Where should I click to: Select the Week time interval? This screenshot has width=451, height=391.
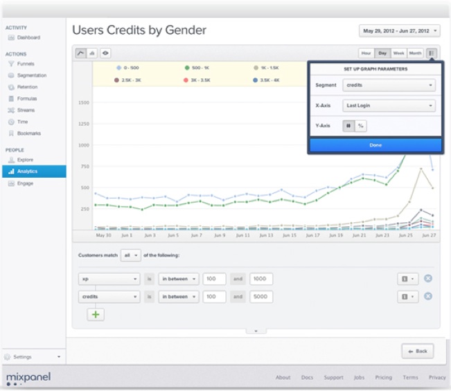click(x=398, y=53)
